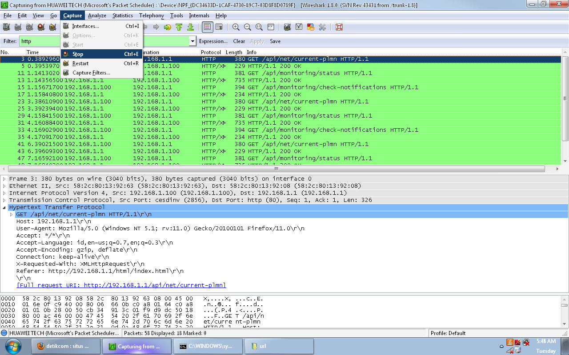Click the Referer header line
569x355 pixels.
100,271
